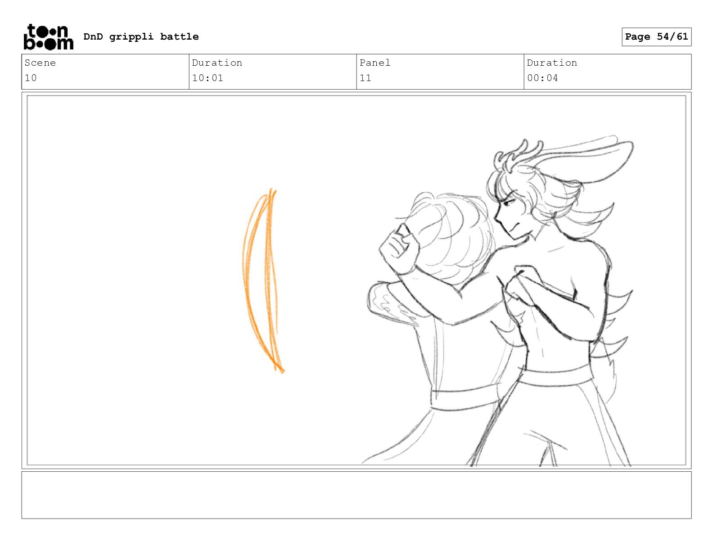Screen dimensions: 713x551
Task: Click the orange slash effect in the storyboard panel
Action: (x=263, y=281)
